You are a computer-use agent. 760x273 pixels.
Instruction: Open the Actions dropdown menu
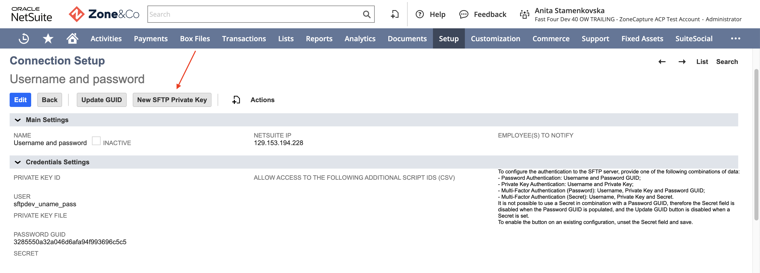pyautogui.click(x=262, y=100)
